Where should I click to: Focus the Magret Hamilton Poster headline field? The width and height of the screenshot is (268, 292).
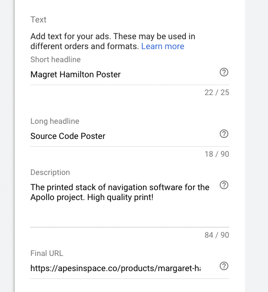tap(124, 75)
